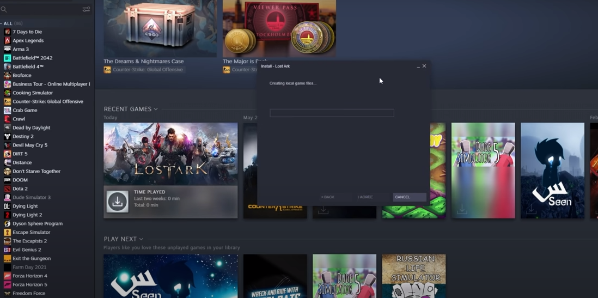
Task: Click the Counter-Strike tag under Dreams & Nightmares
Action: [143, 70]
